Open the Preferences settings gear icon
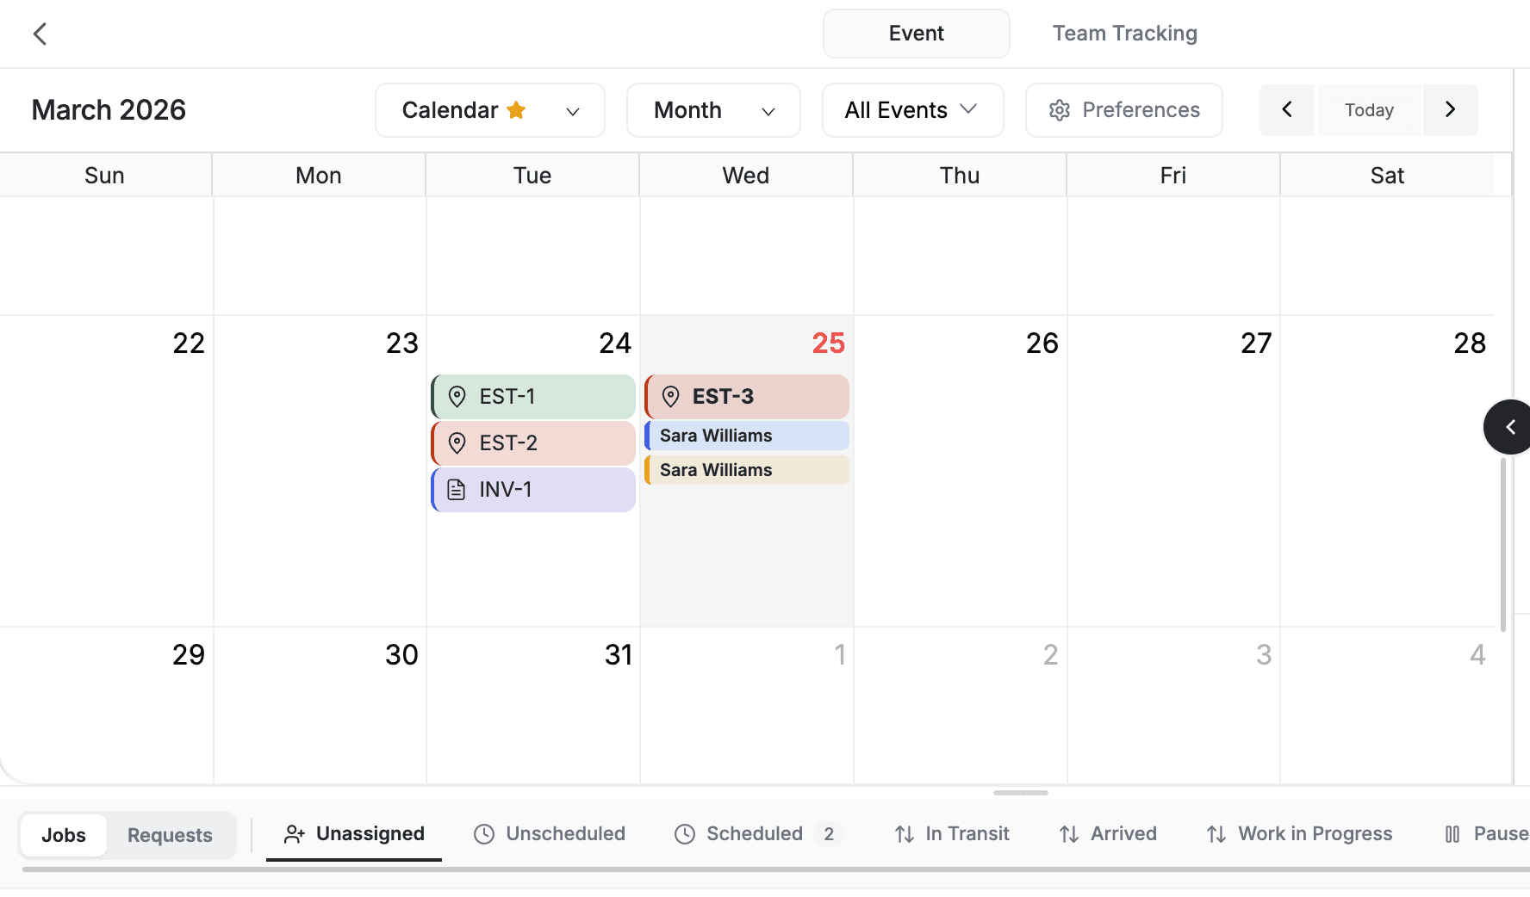The width and height of the screenshot is (1530, 897). (x=1060, y=110)
